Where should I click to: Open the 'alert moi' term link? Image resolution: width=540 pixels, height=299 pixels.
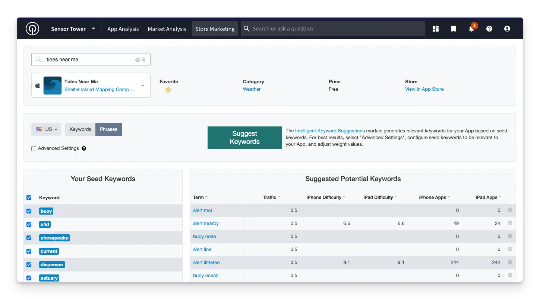coord(202,210)
